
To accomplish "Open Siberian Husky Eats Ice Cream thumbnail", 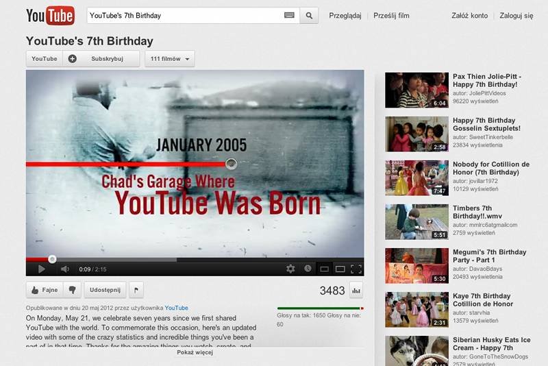I will point(416,351).
